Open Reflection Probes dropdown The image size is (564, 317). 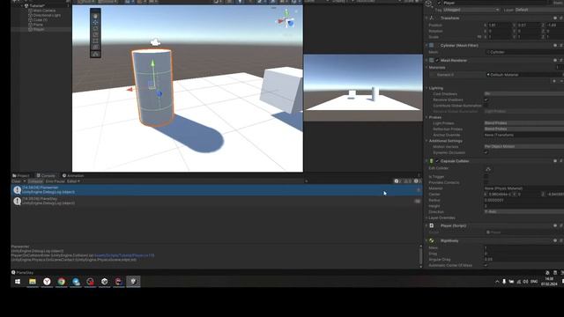[x=524, y=129]
